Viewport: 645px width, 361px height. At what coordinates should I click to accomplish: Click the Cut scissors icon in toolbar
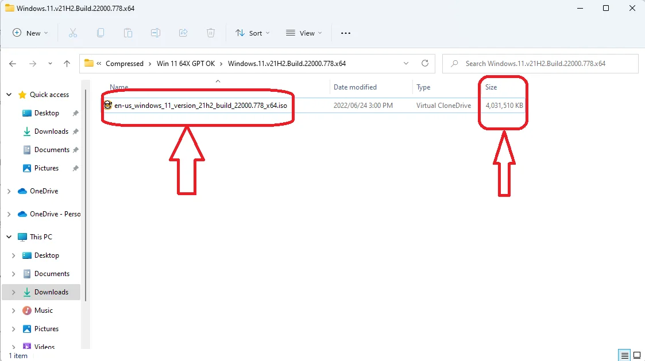point(73,33)
